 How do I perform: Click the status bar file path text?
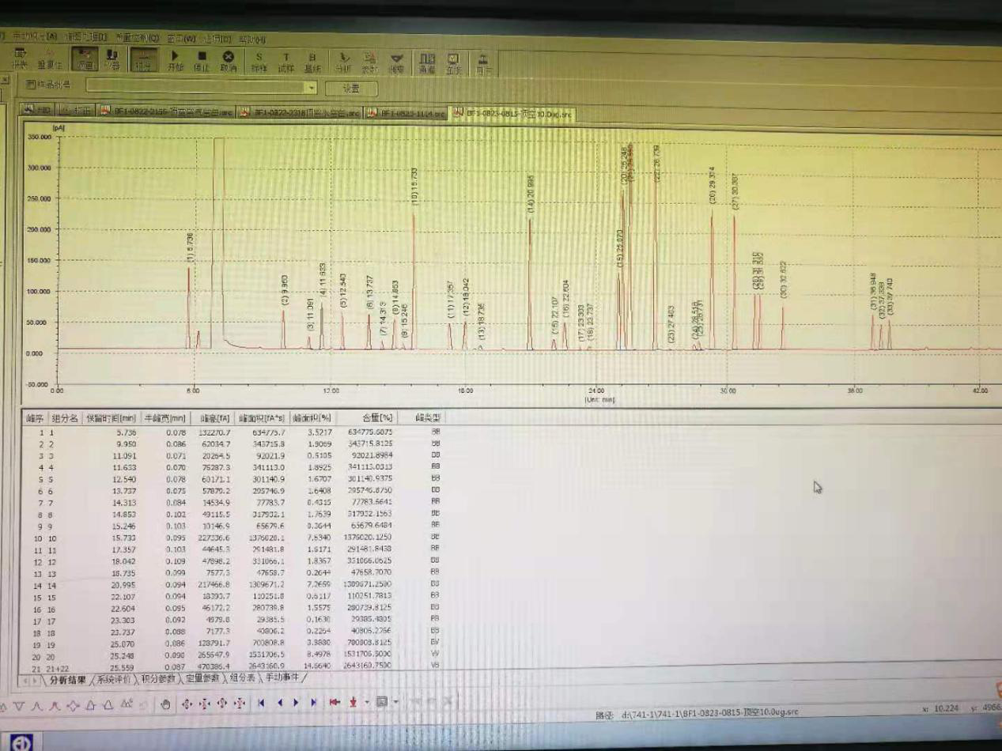pyautogui.click(x=707, y=713)
